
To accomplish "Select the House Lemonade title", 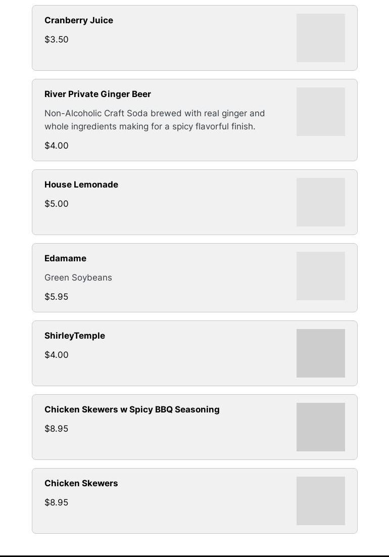I will tap(81, 184).
